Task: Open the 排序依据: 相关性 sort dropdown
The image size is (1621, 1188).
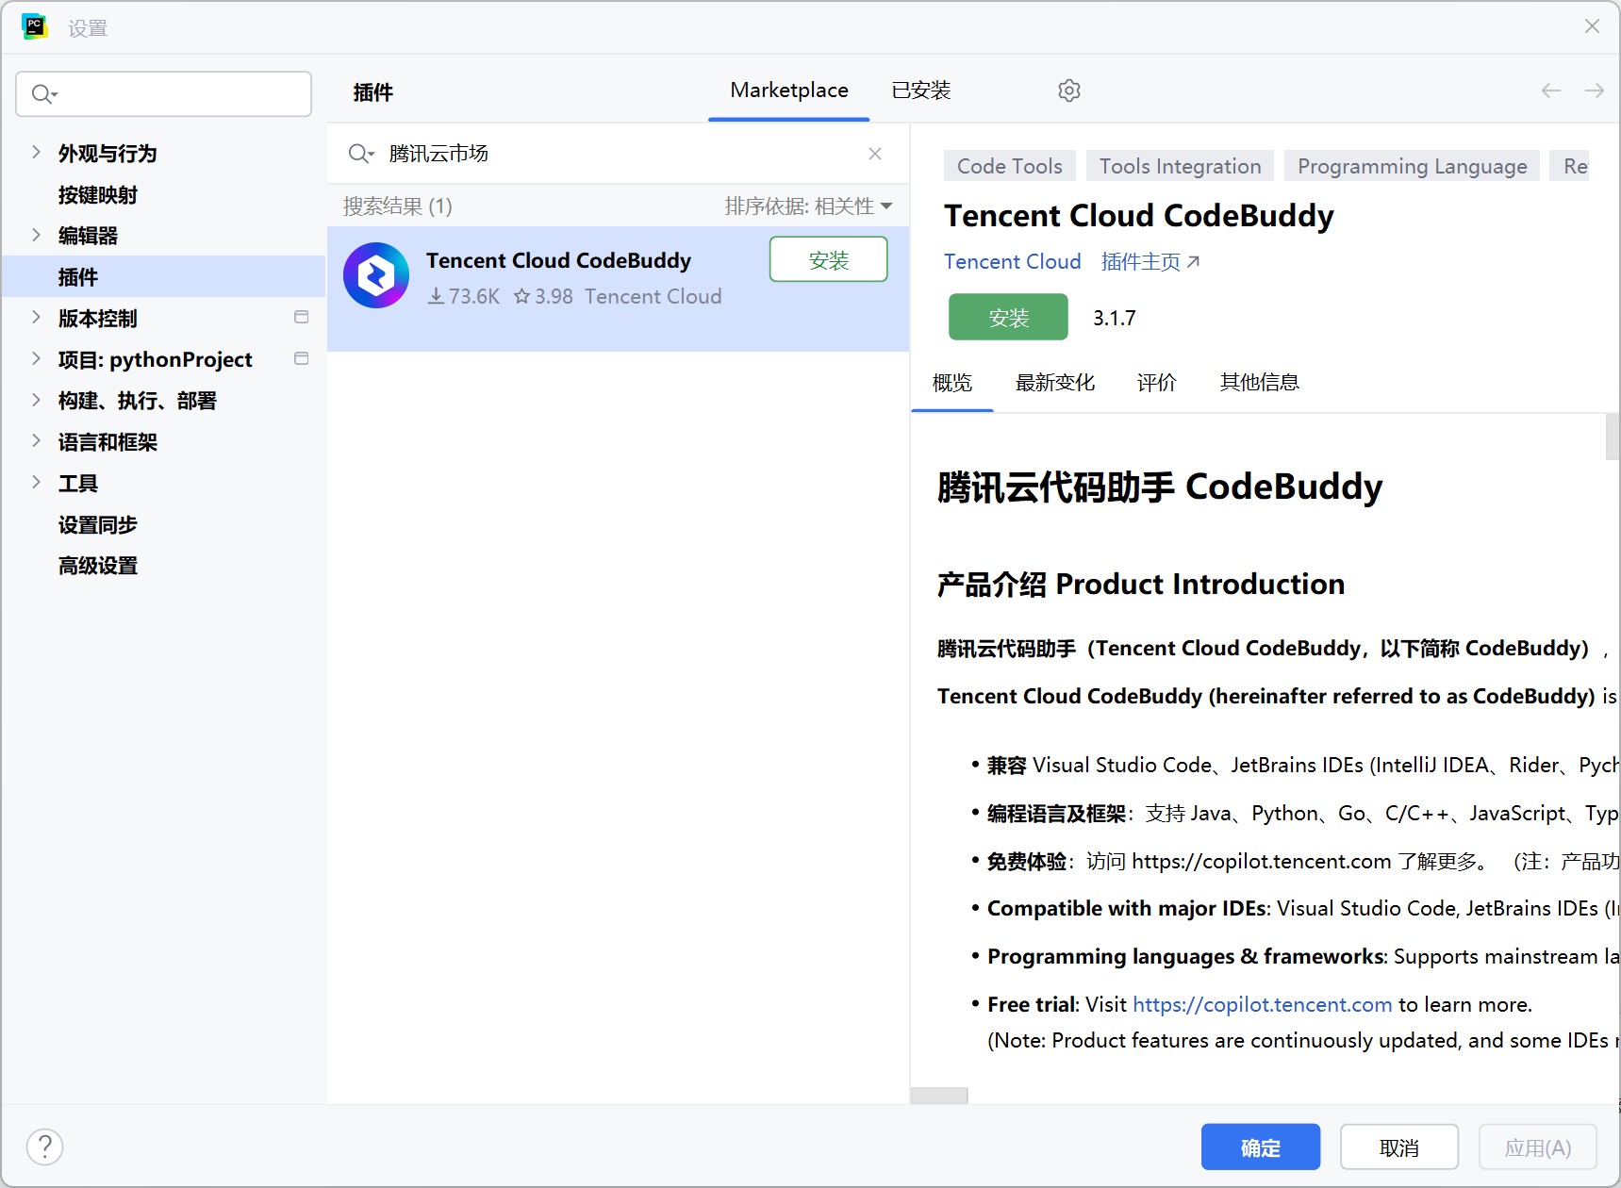Action: pyautogui.click(x=808, y=206)
